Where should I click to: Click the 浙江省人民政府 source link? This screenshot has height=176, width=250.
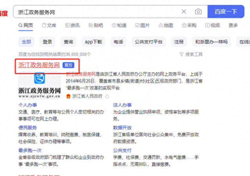tap(87, 96)
